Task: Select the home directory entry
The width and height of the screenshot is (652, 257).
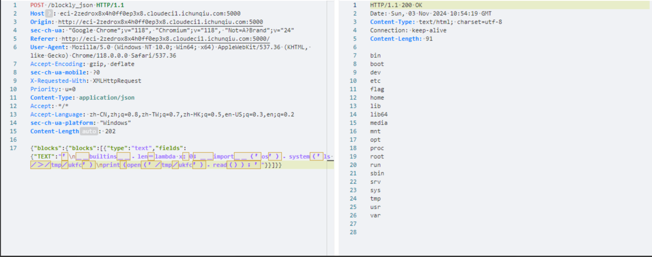Action: [377, 98]
